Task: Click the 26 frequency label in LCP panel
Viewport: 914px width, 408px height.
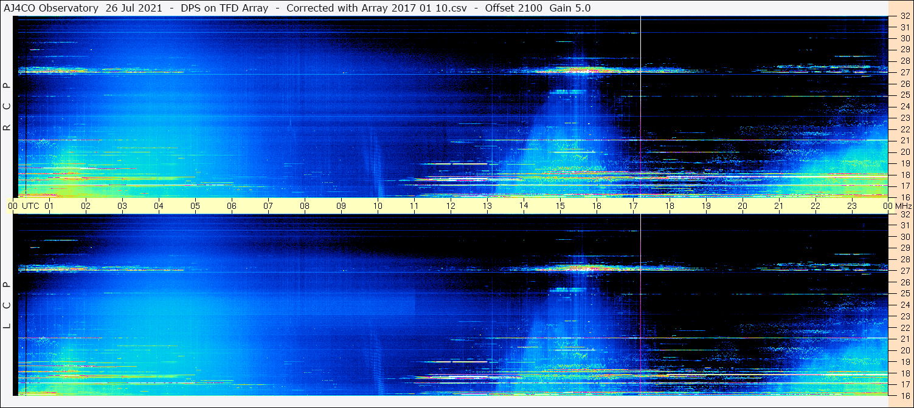Action: 904,282
